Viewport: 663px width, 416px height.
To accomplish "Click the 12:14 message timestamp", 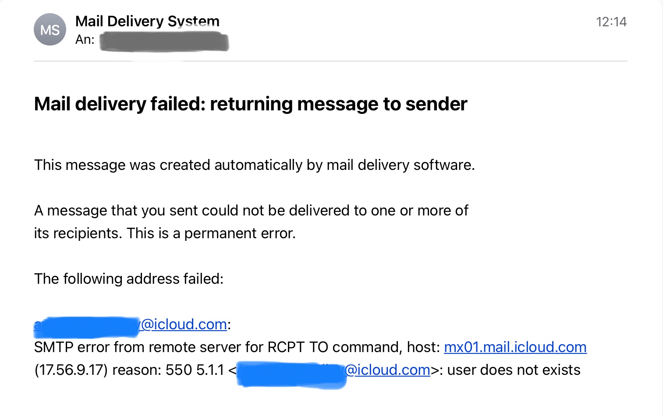I will [611, 22].
